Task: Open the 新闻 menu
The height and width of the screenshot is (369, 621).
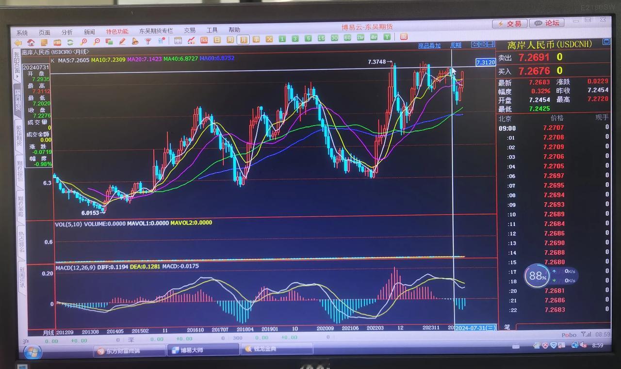Action: tap(89, 32)
